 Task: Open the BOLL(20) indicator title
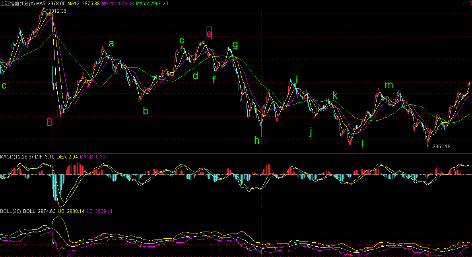(10, 211)
